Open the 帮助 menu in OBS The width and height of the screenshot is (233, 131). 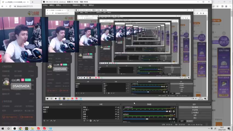tap(91, 5)
